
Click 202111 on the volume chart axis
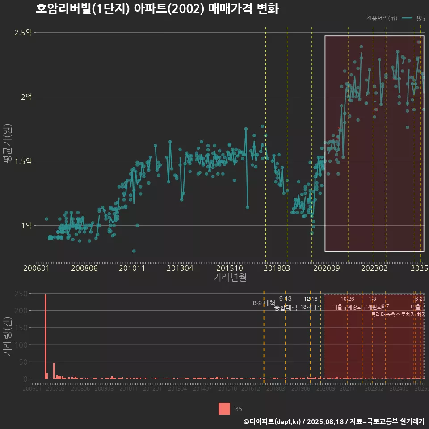coord(349,388)
